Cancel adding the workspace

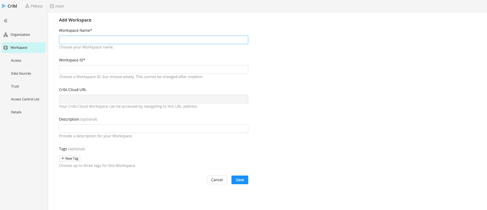tap(217, 180)
